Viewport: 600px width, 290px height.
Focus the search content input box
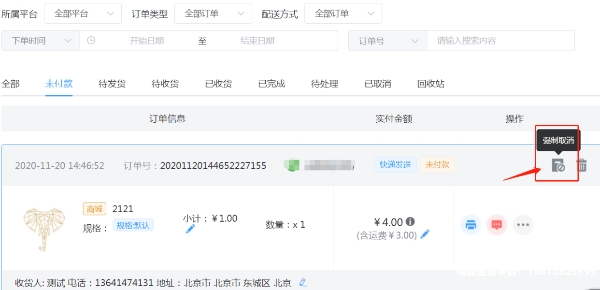(500, 41)
